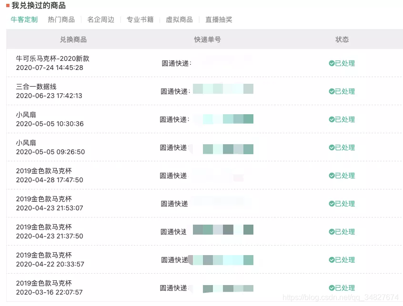
Task: Go to the 专业书籍 tab
Action: click(140, 20)
